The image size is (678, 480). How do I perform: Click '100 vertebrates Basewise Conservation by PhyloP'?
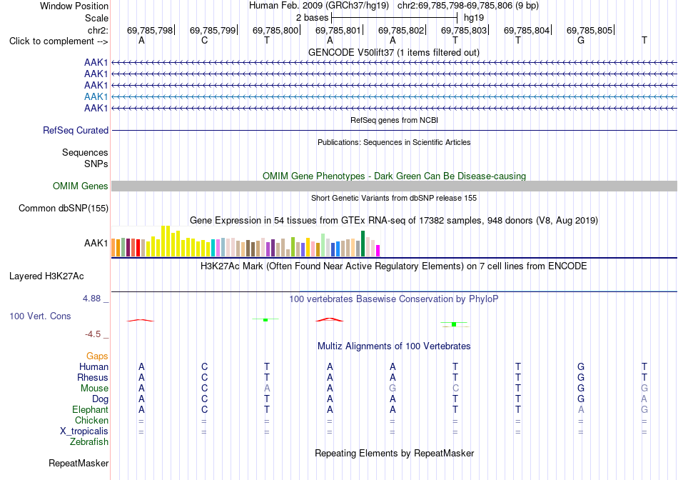pos(394,299)
